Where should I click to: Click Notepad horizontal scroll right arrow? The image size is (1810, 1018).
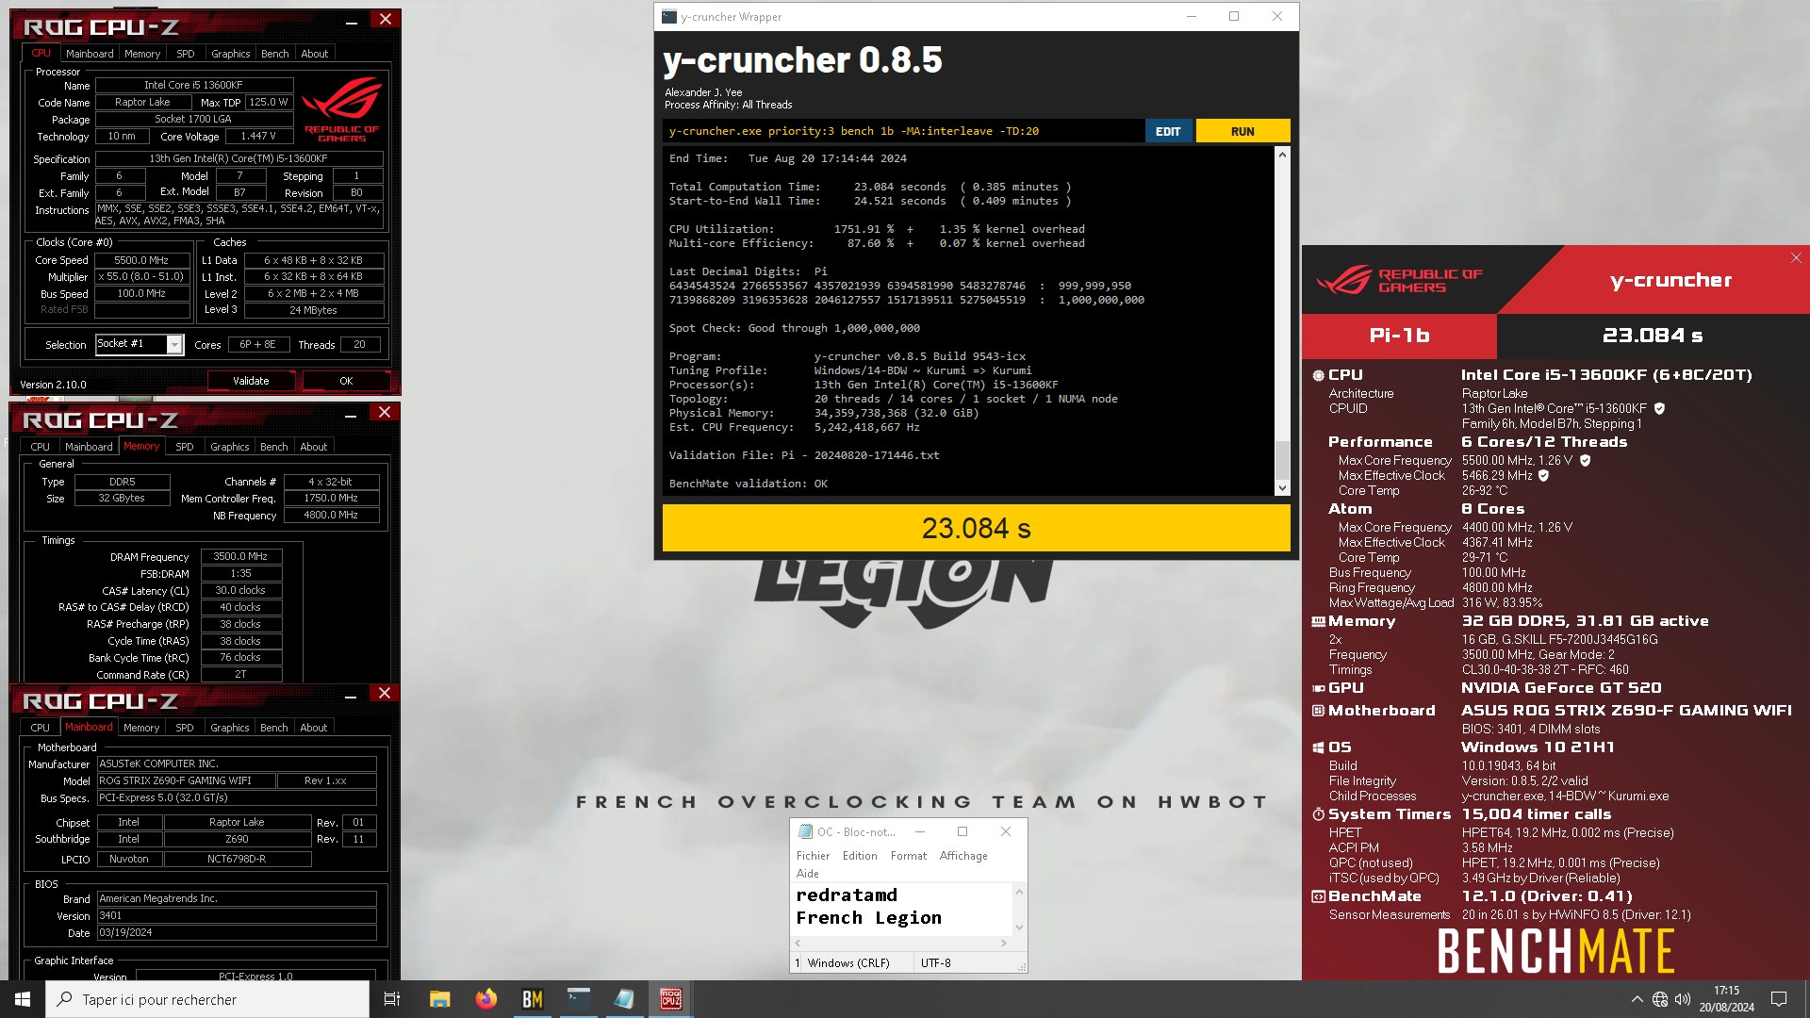[x=1003, y=943]
